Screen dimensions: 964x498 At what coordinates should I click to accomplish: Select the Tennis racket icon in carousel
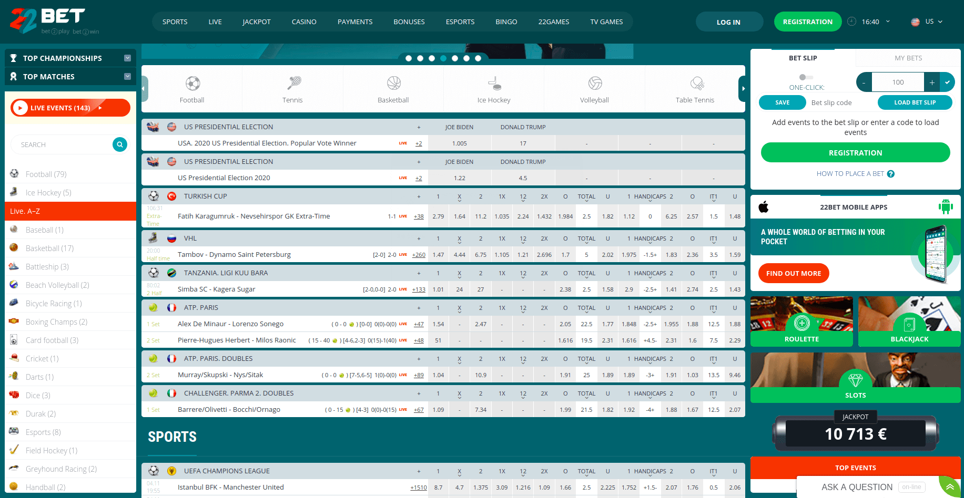(x=293, y=83)
